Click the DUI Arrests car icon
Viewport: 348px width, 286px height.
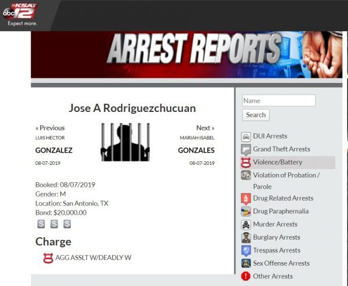click(246, 137)
